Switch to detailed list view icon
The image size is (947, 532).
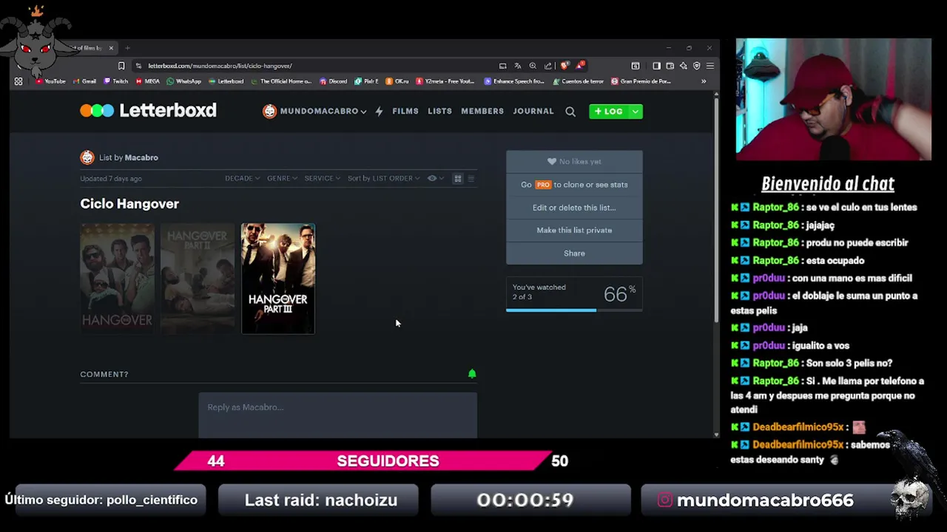[x=471, y=178]
